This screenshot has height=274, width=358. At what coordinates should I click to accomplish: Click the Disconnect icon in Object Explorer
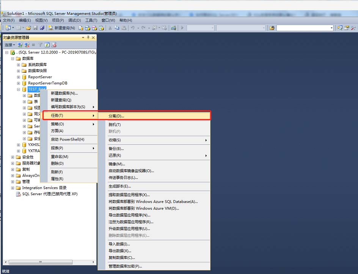coord(27,45)
